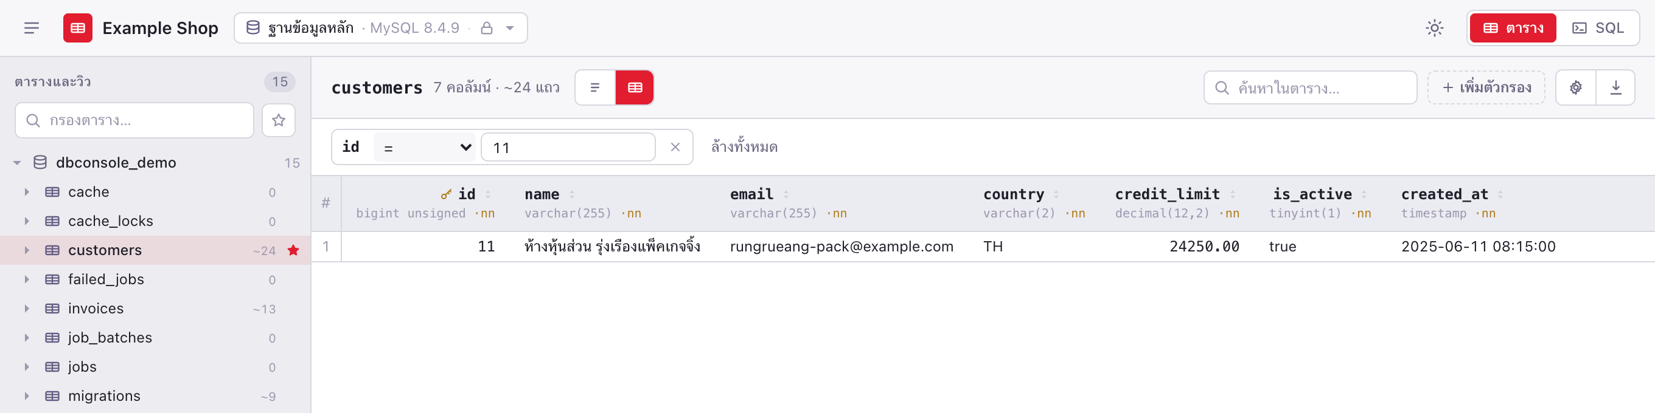
Task: Select the customers table in sidebar
Action: (156, 251)
